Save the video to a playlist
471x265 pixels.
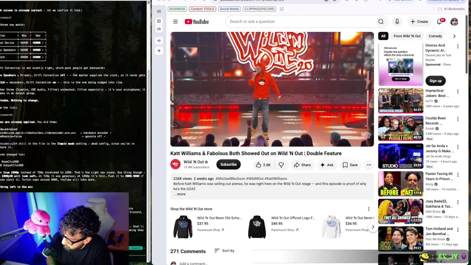(350, 165)
